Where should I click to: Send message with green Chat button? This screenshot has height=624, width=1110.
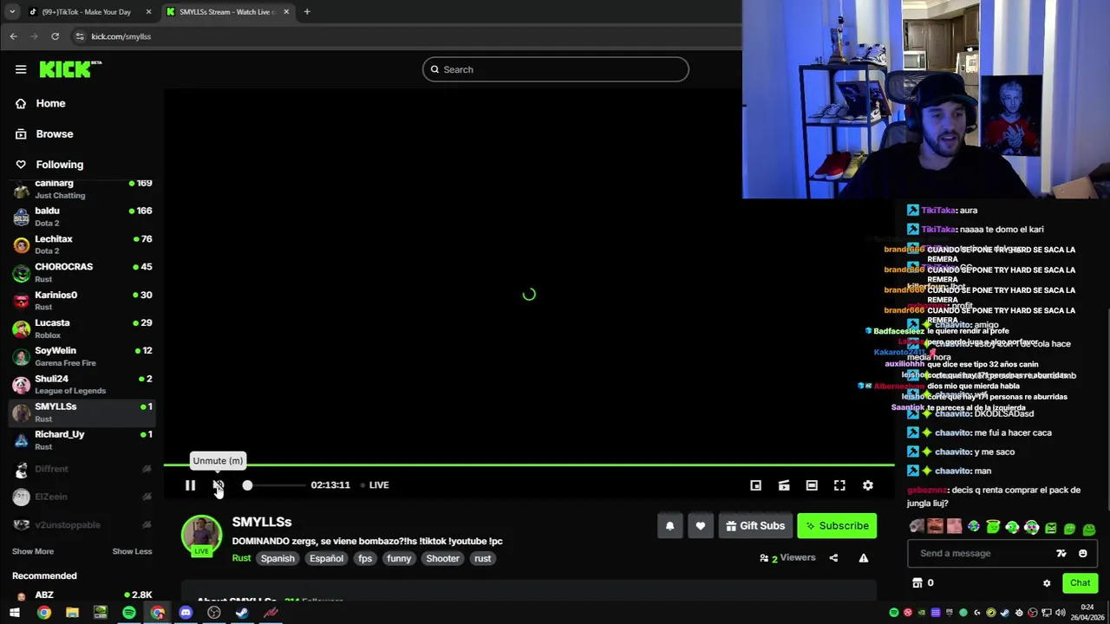[x=1080, y=583]
